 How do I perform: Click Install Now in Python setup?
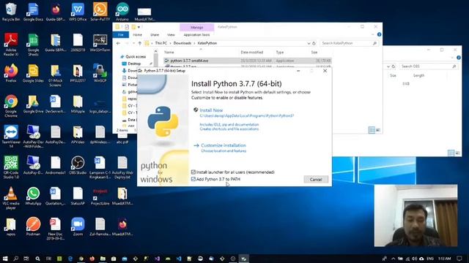211,110
